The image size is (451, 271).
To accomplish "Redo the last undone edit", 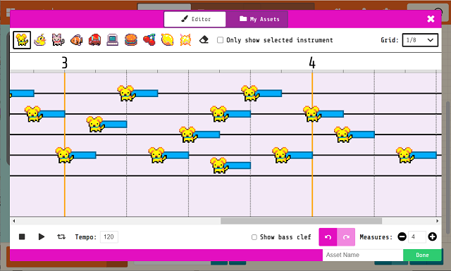I will tap(346, 237).
